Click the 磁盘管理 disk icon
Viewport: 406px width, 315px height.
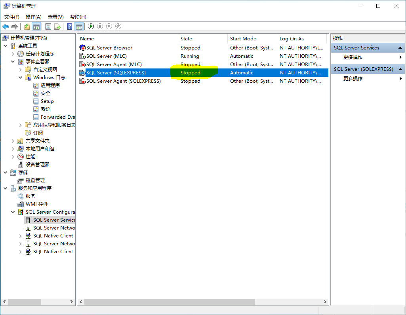pos(21,180)
